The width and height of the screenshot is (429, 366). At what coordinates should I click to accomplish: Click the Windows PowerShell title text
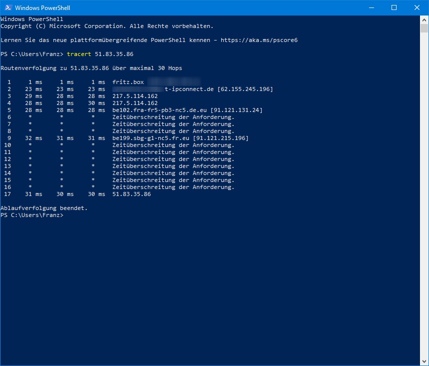42,8
